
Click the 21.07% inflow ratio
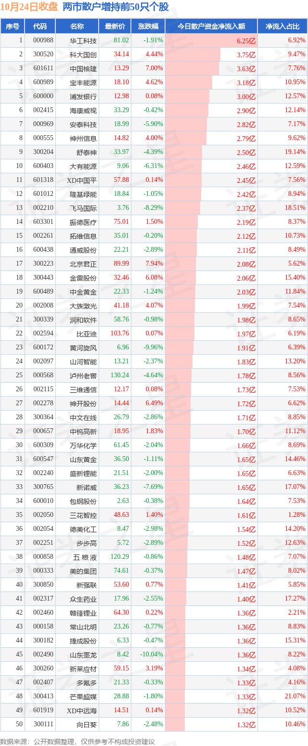[295, 696]
